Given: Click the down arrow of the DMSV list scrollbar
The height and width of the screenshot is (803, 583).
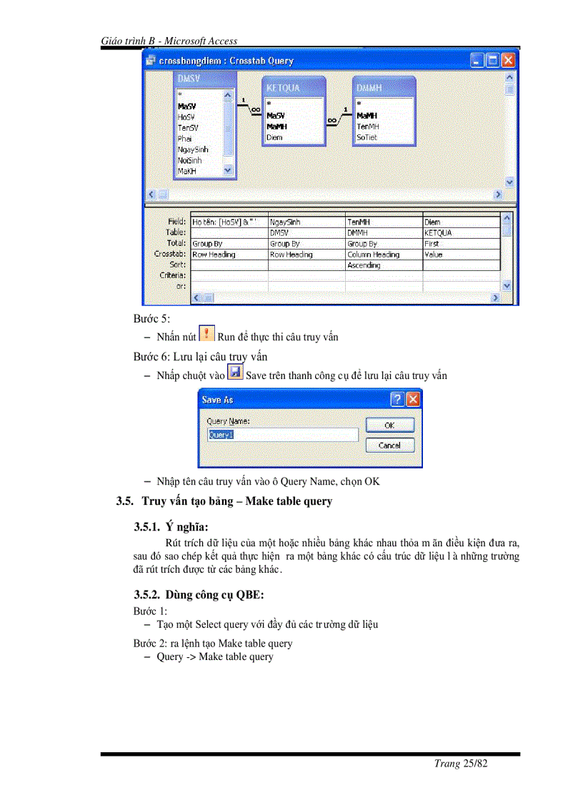Looking at the screenshot, I should tap(228, 172).
